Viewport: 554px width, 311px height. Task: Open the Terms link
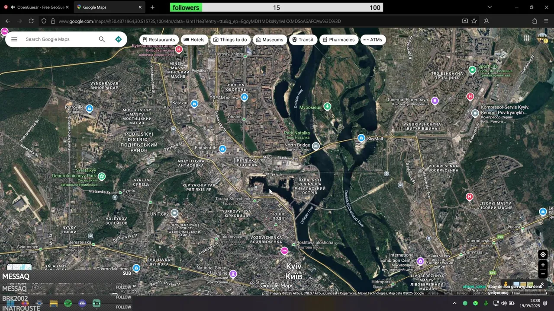[448, 293]
